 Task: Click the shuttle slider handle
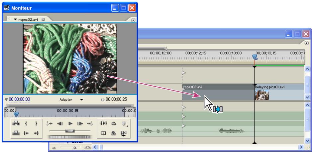tap(70, 131)
